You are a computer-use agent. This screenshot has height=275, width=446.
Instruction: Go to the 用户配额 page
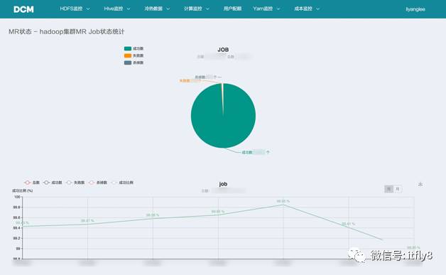(x=232, y=9)
